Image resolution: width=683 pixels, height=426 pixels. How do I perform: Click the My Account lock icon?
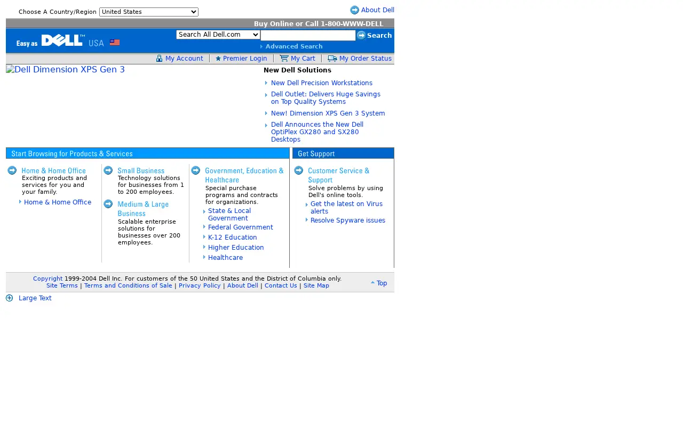coord(159,59)
